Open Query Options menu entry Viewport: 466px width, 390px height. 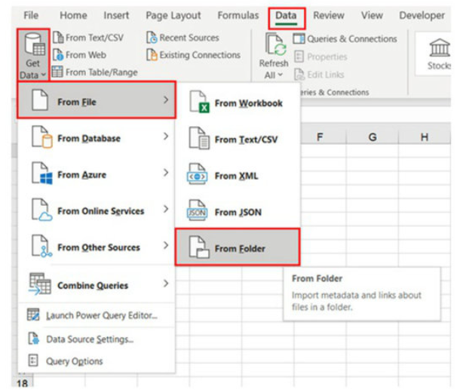click(x=75, y=361)
